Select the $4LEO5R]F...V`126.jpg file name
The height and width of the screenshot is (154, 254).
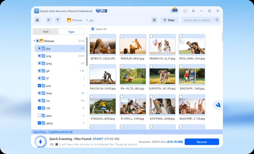click(192, 119)
